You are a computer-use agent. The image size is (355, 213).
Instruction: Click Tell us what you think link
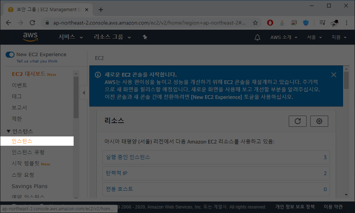point(37,61)
